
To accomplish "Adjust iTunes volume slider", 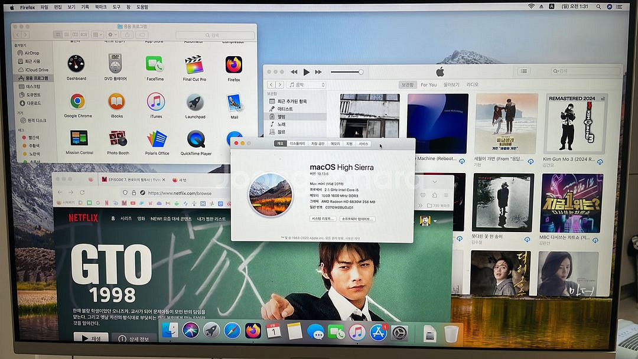I will tap(347, 72).
